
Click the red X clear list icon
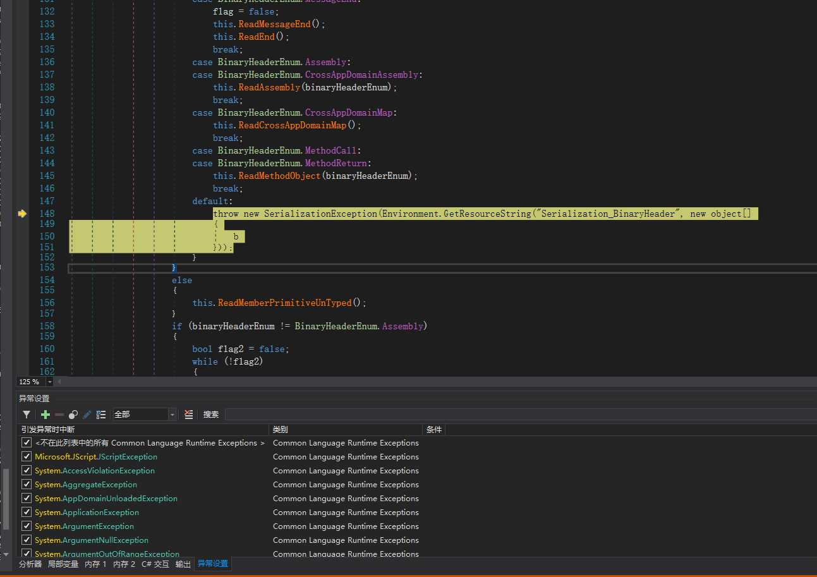(188, 415)
